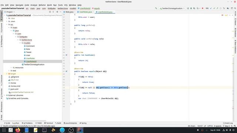Open the Spring tool window button

point(83,123)
